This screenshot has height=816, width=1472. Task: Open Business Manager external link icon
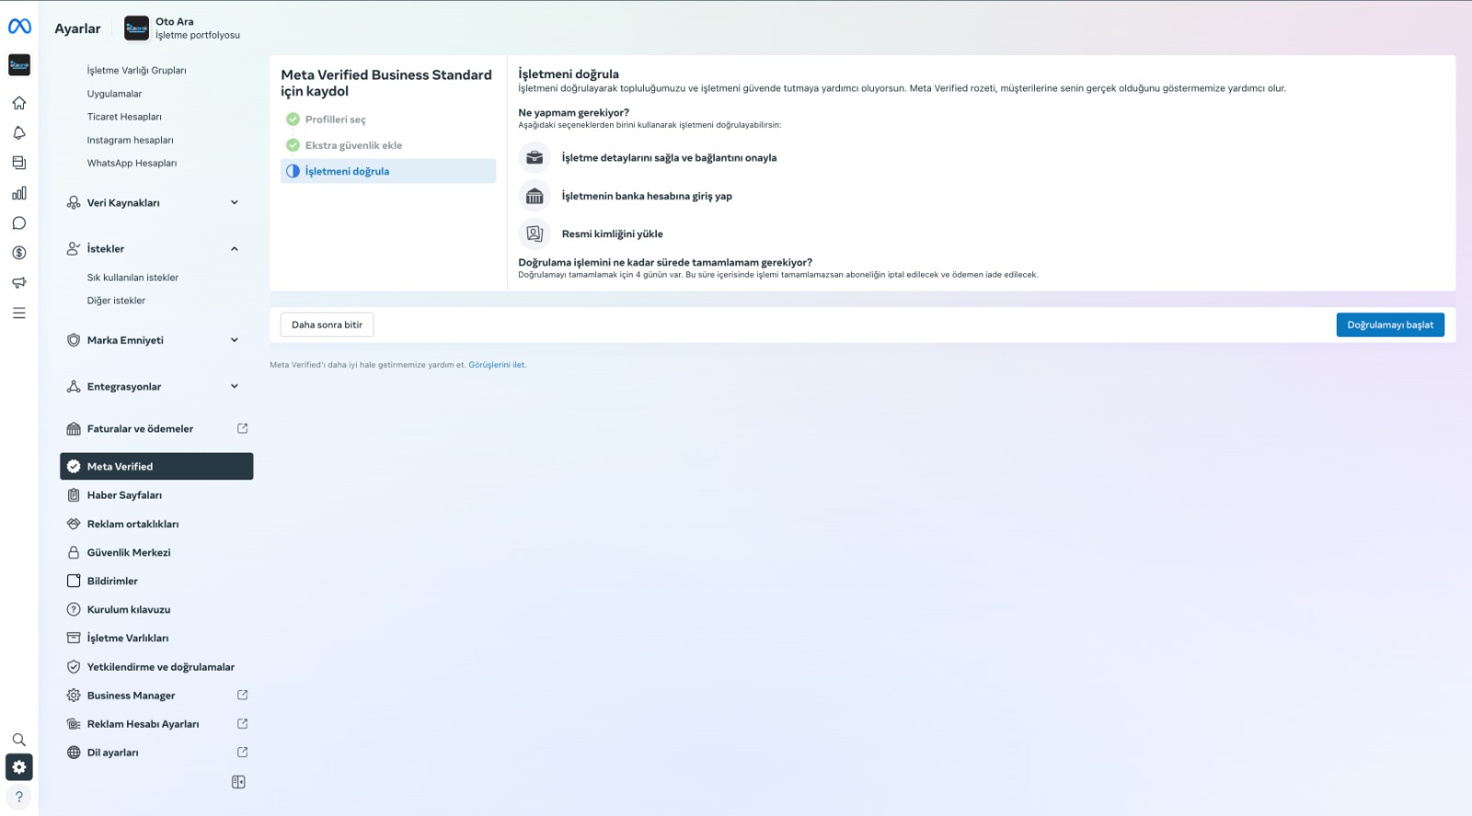[x=243, y=695]
